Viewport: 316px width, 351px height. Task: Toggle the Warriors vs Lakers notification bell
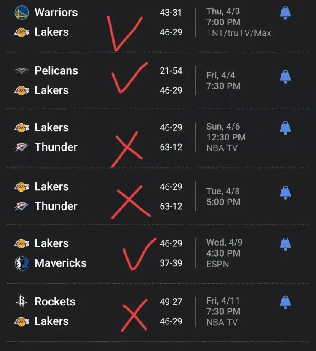(x=285, y=13)
